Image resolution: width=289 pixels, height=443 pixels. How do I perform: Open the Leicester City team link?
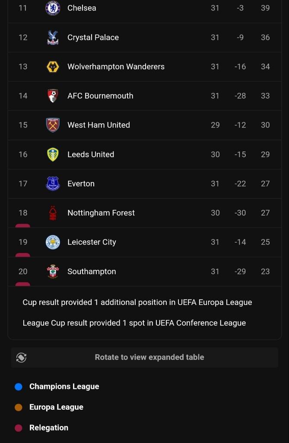[x=92, y=242]
